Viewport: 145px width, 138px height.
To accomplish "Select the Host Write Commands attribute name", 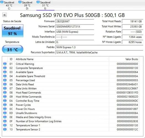I will coord(28,97).
